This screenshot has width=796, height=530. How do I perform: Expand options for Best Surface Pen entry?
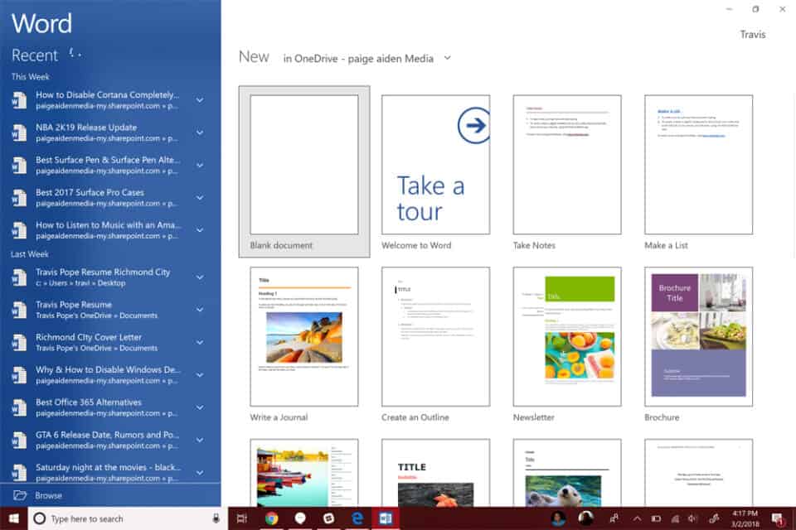[200, 166]
